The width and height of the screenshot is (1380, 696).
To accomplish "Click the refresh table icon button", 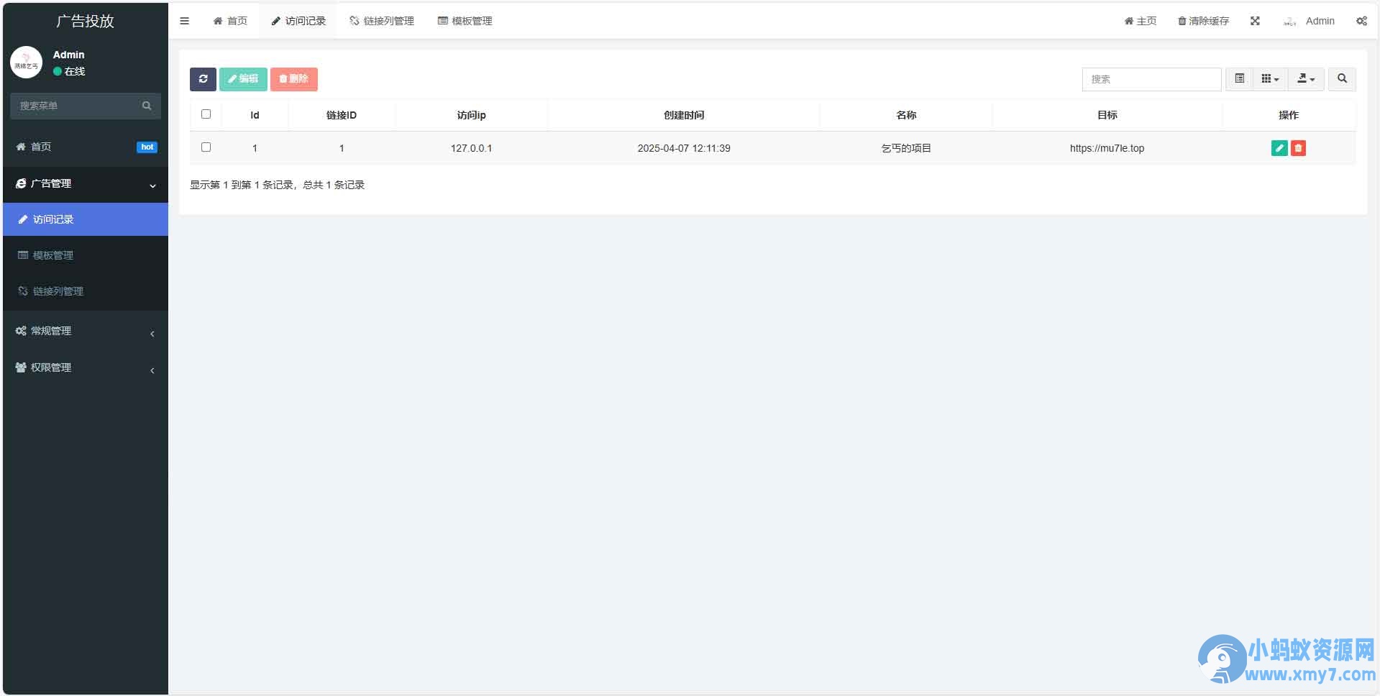I will tap(203, 79).
